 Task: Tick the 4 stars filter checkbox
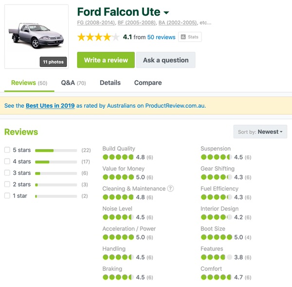(7, 161)
